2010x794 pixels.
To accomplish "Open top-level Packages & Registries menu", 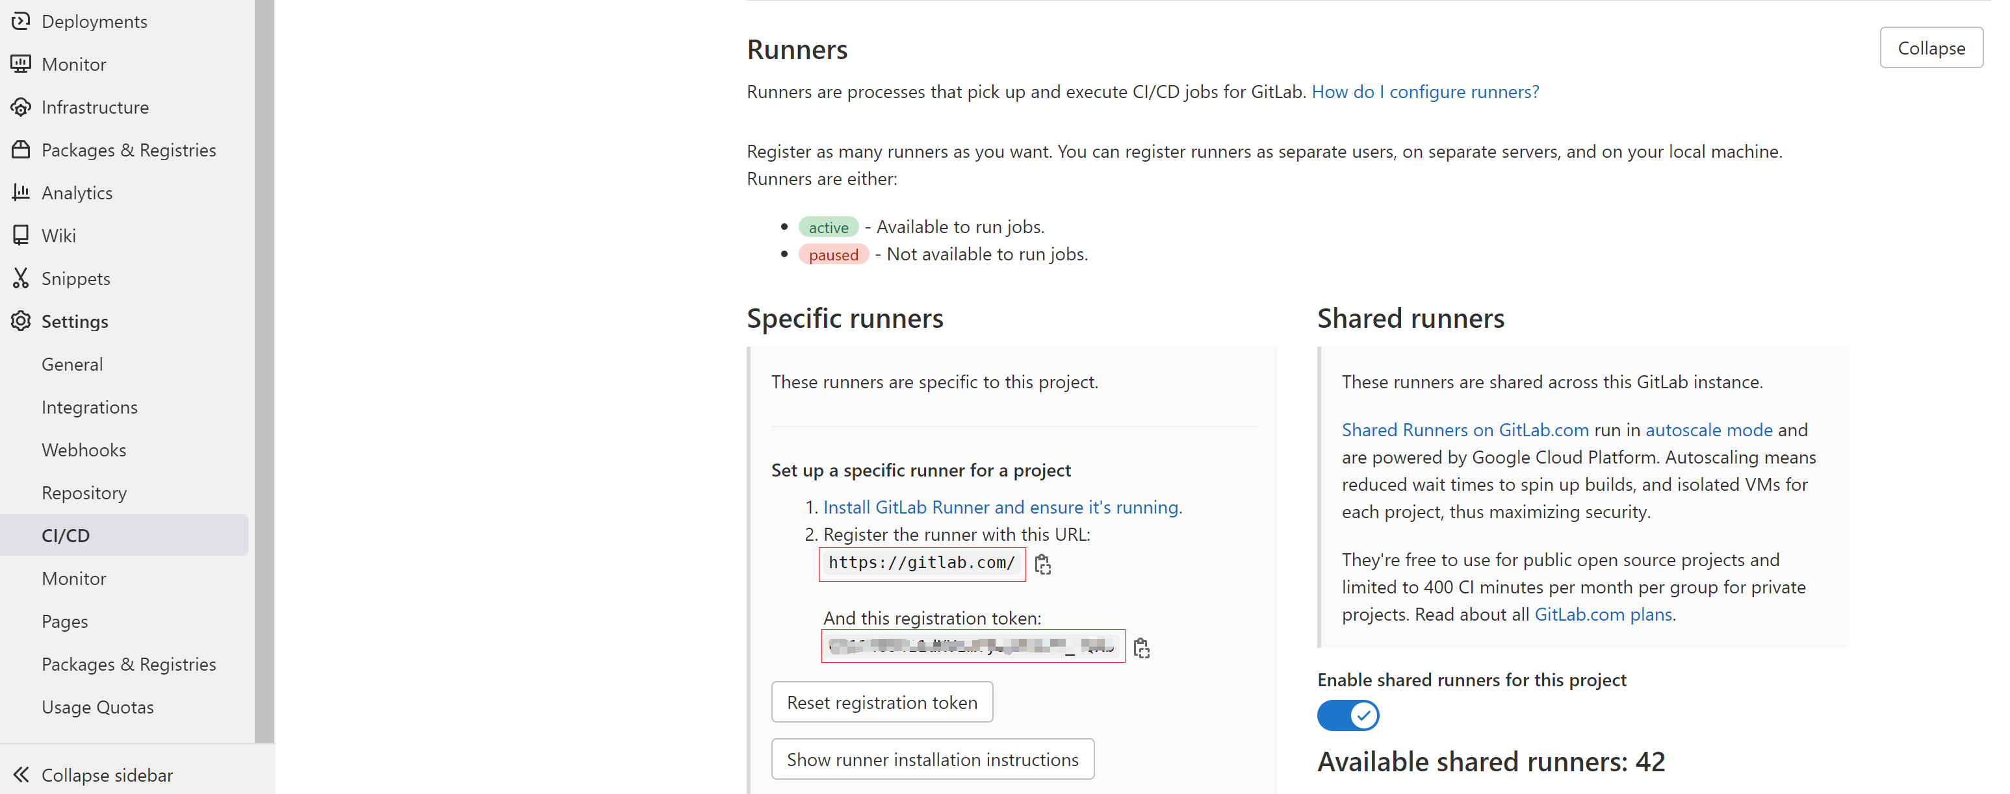I will pos(129,149).
